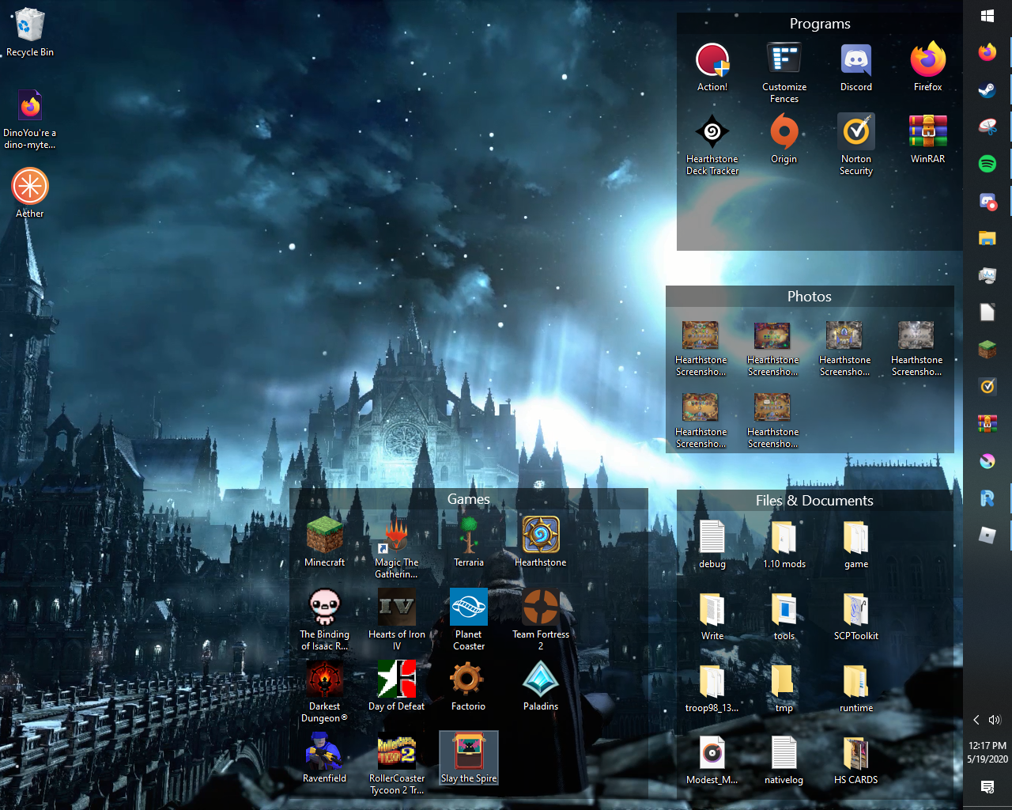Open the Roblox taskbar icon

(x=987, y=536)
